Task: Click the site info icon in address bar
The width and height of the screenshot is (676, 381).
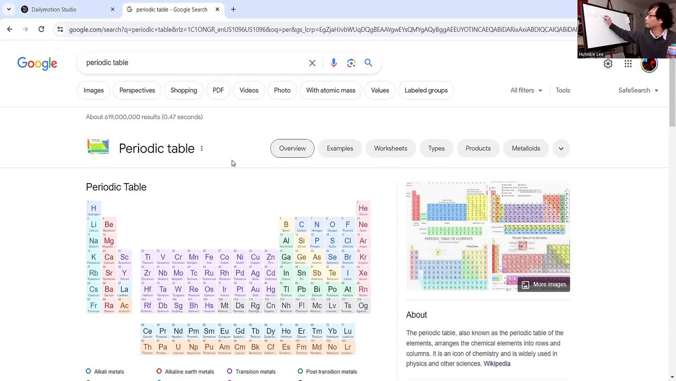Action: coord(60,29)
